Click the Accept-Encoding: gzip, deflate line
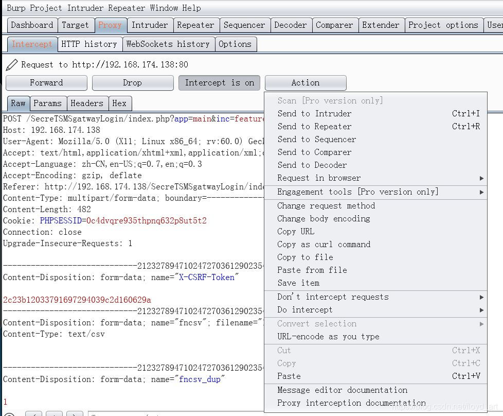This screenshot has width=503, height=416. (x=73, y=176)
